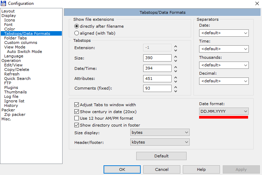This screenshot has height=175, width=262.
Task: Decrease Date/Time tabstop with down arrow
Action: click(x=175, y=71)
